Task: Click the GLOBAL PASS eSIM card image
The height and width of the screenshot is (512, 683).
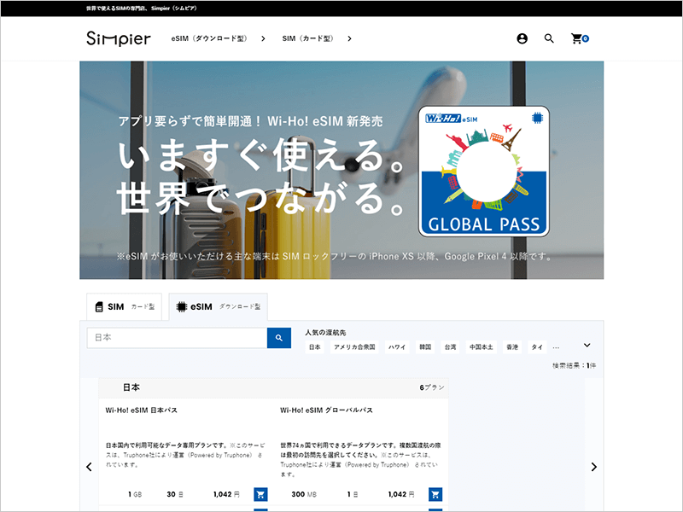Action: click(483, 172)
